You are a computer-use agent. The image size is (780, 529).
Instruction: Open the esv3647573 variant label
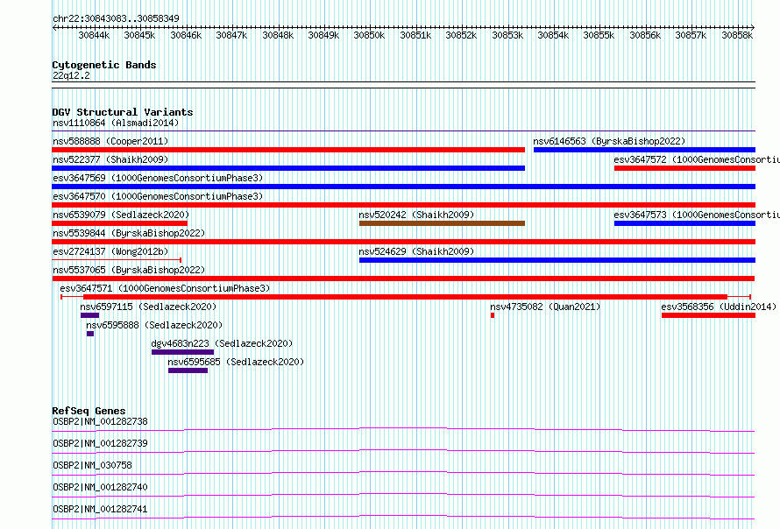697,215
